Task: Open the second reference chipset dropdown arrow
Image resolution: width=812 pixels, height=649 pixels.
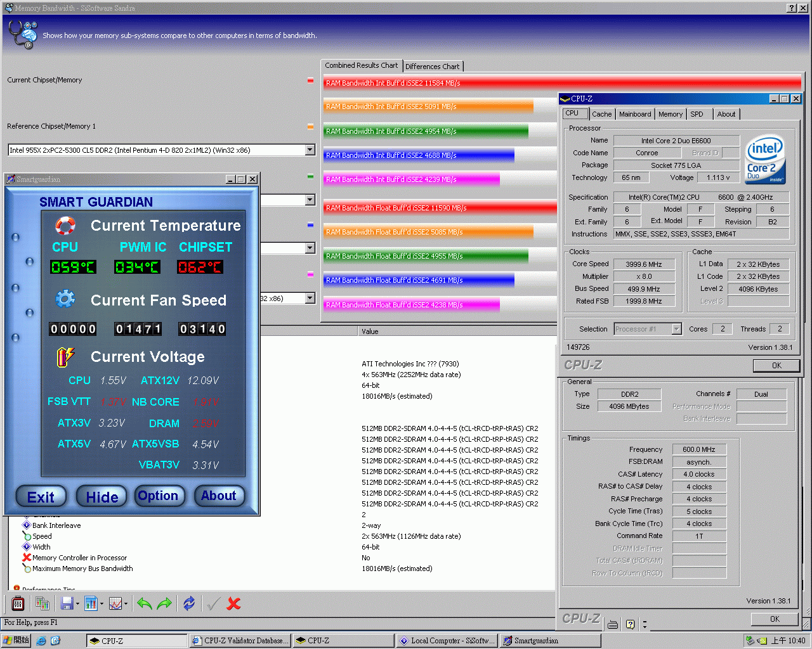Action: (310, 200)
